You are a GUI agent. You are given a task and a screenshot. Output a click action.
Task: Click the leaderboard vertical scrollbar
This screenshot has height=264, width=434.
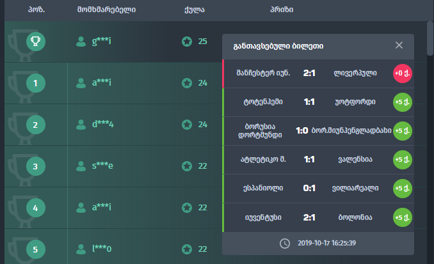(x=430, y=38)
